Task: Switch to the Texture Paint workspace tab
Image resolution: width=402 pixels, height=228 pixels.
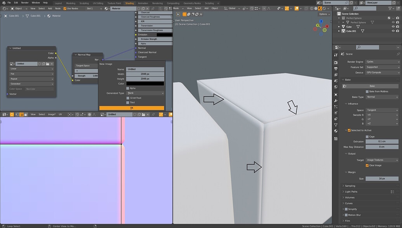Action: coord(114,3)
